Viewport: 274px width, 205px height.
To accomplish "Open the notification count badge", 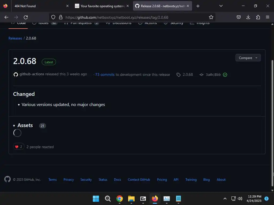I will point(267,198).
